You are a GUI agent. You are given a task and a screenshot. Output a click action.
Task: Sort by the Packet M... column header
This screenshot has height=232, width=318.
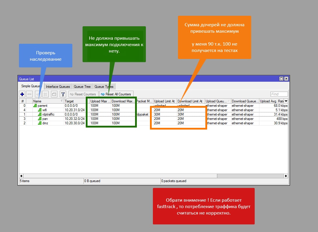pos(144,101)
